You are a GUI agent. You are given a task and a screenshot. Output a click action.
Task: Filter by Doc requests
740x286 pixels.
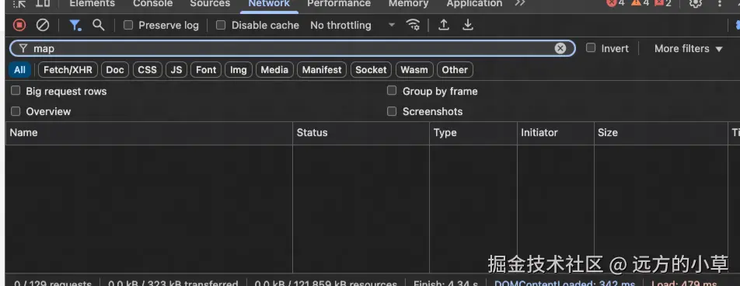tap(115, 70)
